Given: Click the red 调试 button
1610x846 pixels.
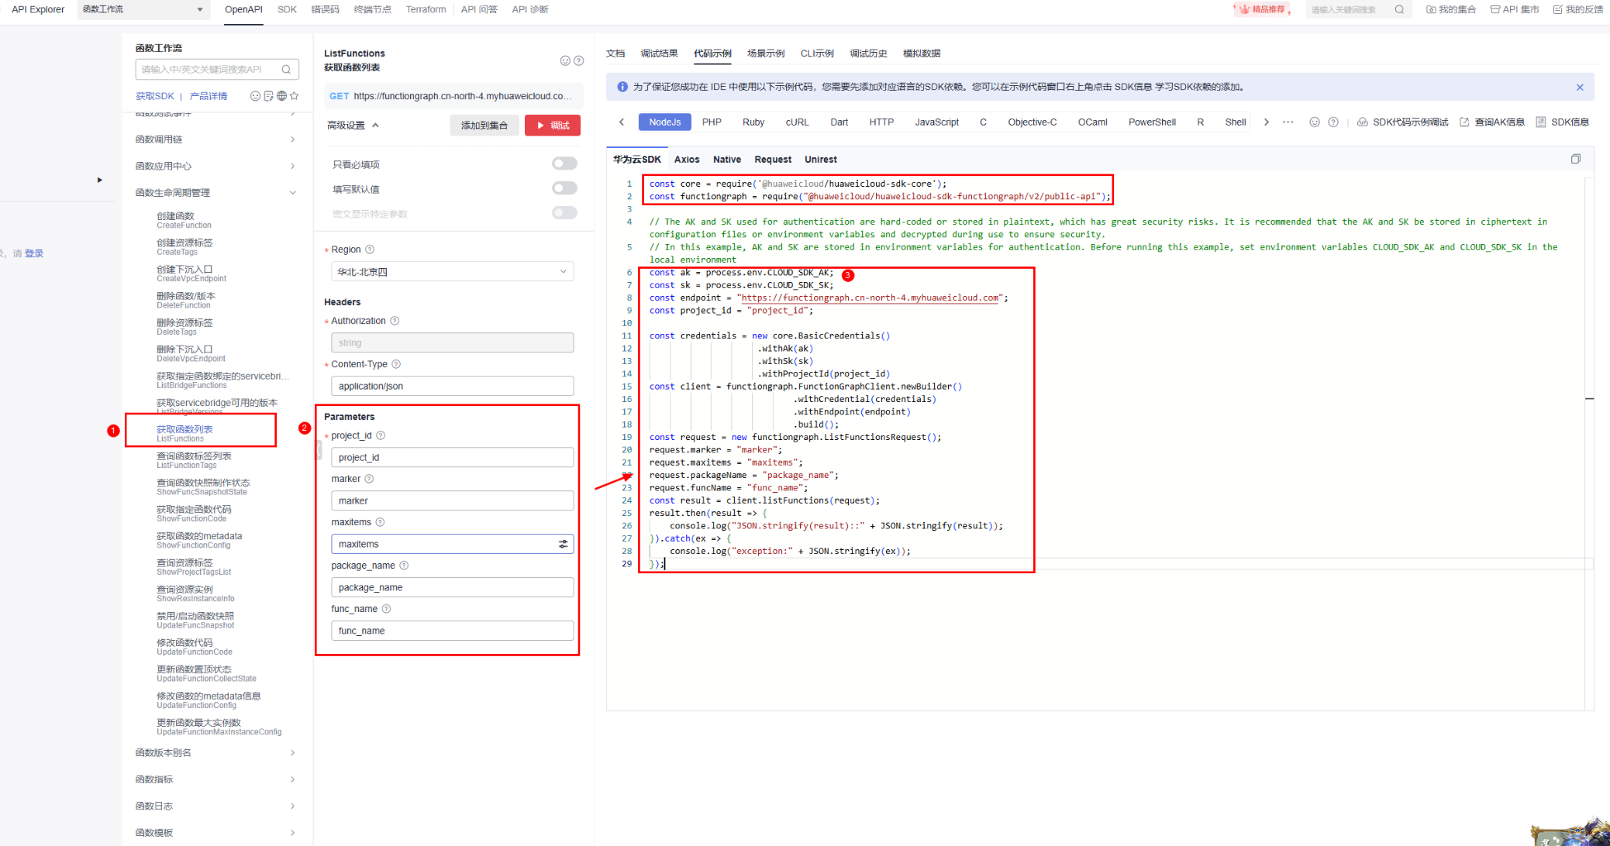Looking at the screenshot, I should (x=552, y=126).
